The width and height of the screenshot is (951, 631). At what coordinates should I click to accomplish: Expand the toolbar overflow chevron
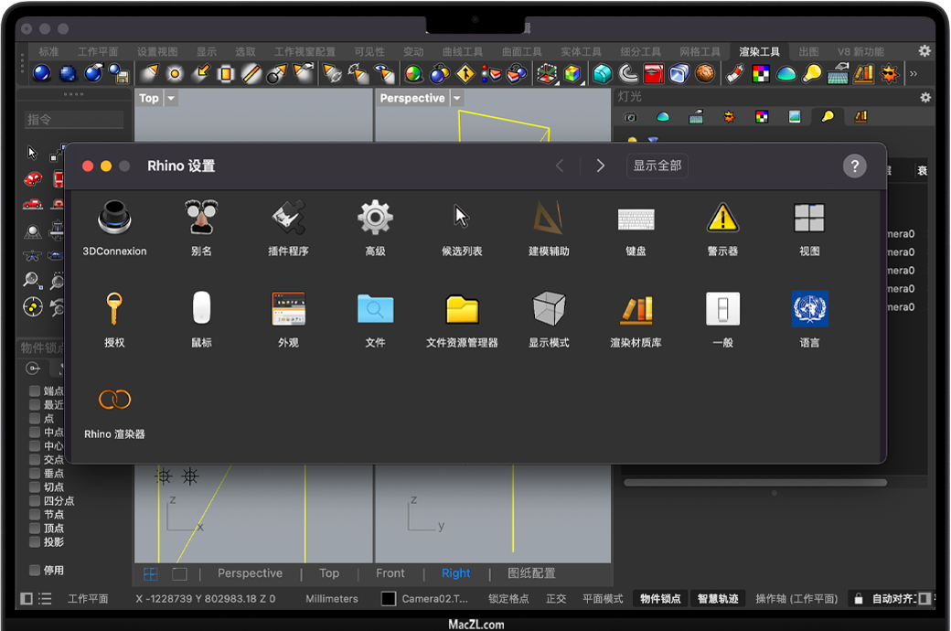913,74
